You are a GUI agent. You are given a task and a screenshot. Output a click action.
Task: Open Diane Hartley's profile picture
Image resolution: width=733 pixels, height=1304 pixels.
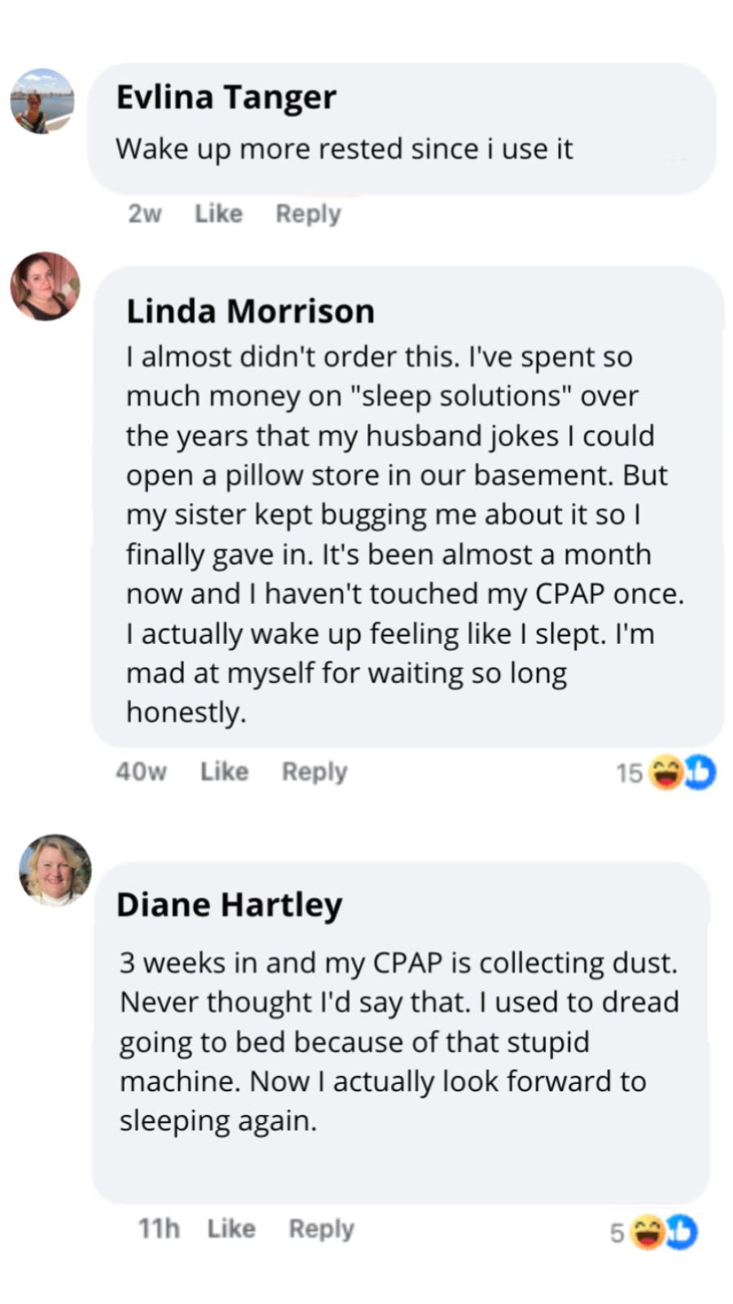click(x=55, y=870)
